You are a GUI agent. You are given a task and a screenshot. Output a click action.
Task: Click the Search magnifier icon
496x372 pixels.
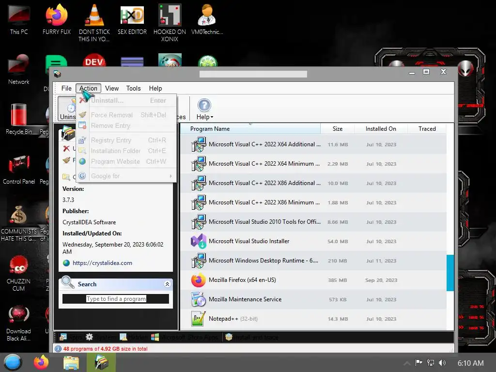pyautogui.click(x=68, y=282)
